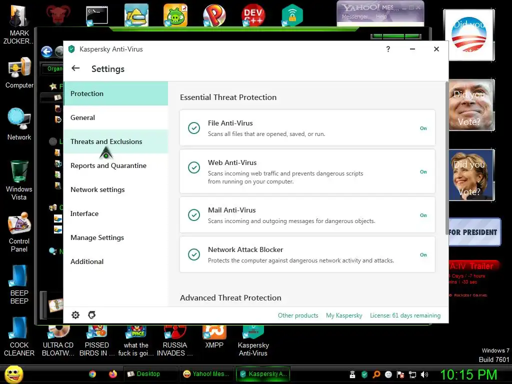Click Explorer window back arrow button
512x384 pixels.
point(46,51)
